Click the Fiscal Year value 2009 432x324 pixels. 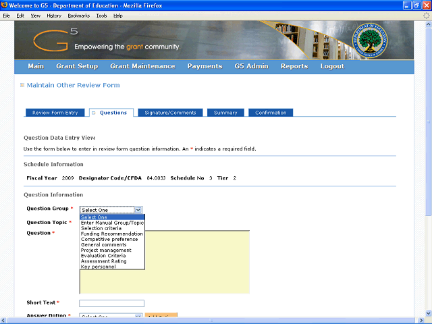67,178
